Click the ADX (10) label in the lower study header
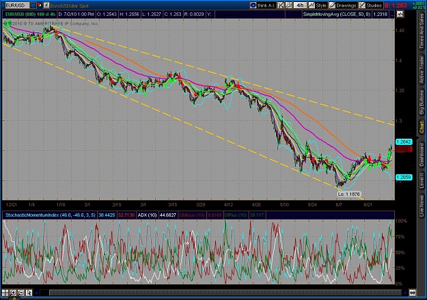The image size is (427, 300). [x=147, y=215]
